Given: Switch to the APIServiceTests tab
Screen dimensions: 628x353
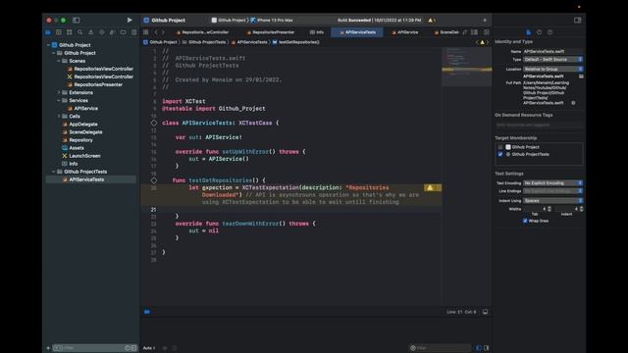Looking at the screenshot, I should (x=357, y=32).
